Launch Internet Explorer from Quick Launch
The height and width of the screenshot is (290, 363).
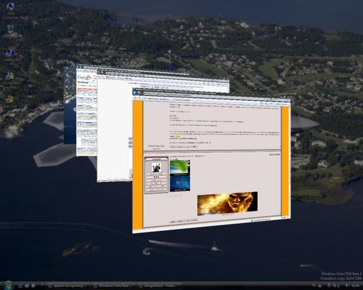click(21, 286)
